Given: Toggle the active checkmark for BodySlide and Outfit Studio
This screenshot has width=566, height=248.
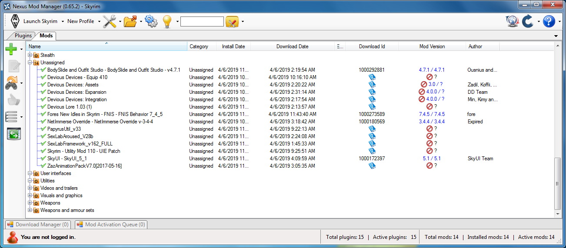Looking at the screenshot, I should point(43,70).
